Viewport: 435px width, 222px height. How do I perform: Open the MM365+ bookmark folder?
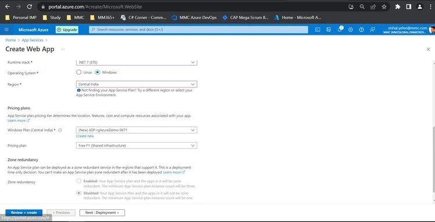click(x=102, y=17)
